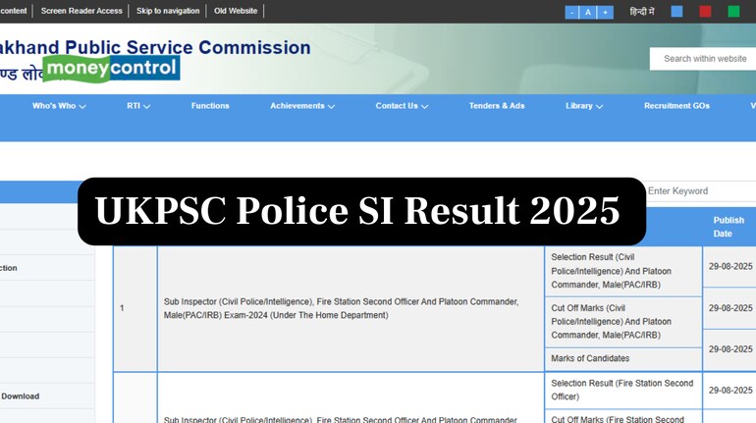Image resolution: width=756 pixels, height=423 pixels.
Task: Open Recruitment GOs menu item
Action: pyautogui.click(x=676, y=106)
